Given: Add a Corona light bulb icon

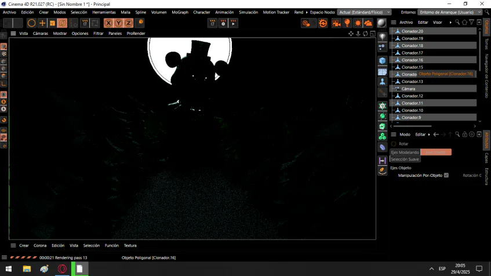Looking at the screenshot, I should 347,23.
